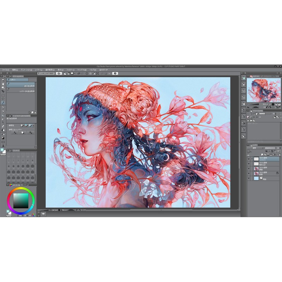The height and width of the screenshot is (282, 282).
Task: Click the こんなこともできます button
Action: click(x=46, y=73)
